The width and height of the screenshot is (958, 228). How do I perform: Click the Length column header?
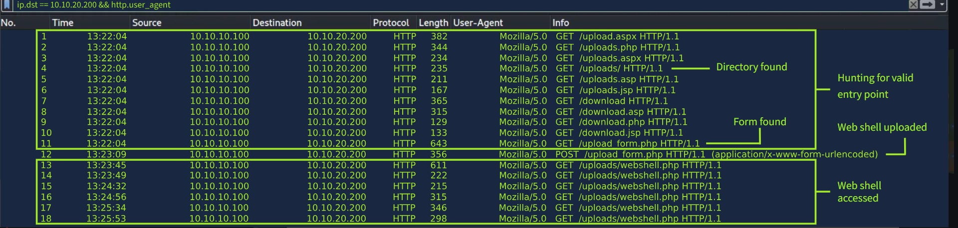433,23
